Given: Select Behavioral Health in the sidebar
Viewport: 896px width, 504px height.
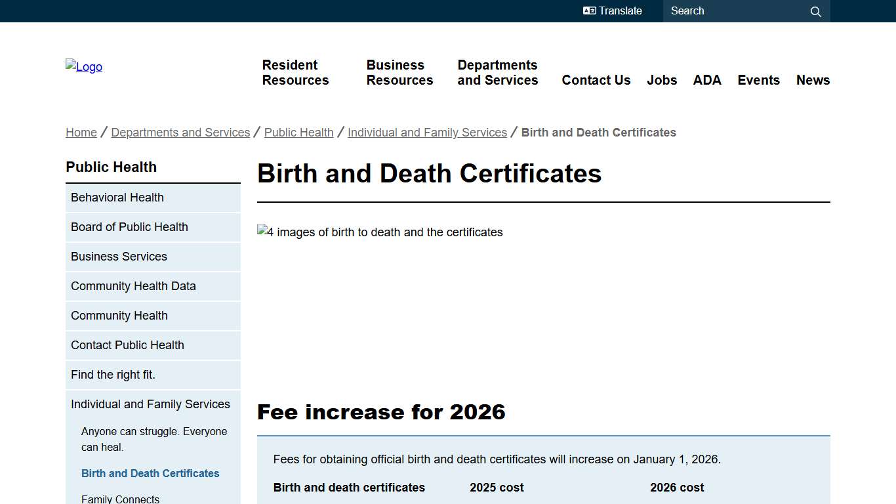Looking at the screenshot, I should [117, 198].
